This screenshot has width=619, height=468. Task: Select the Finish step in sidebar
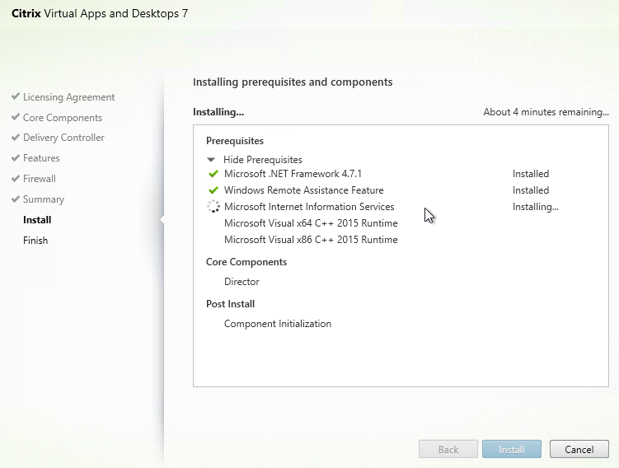click(35, 241)
